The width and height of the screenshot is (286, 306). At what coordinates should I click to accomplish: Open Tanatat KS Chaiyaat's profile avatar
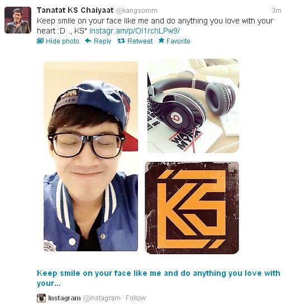(18, 20)
